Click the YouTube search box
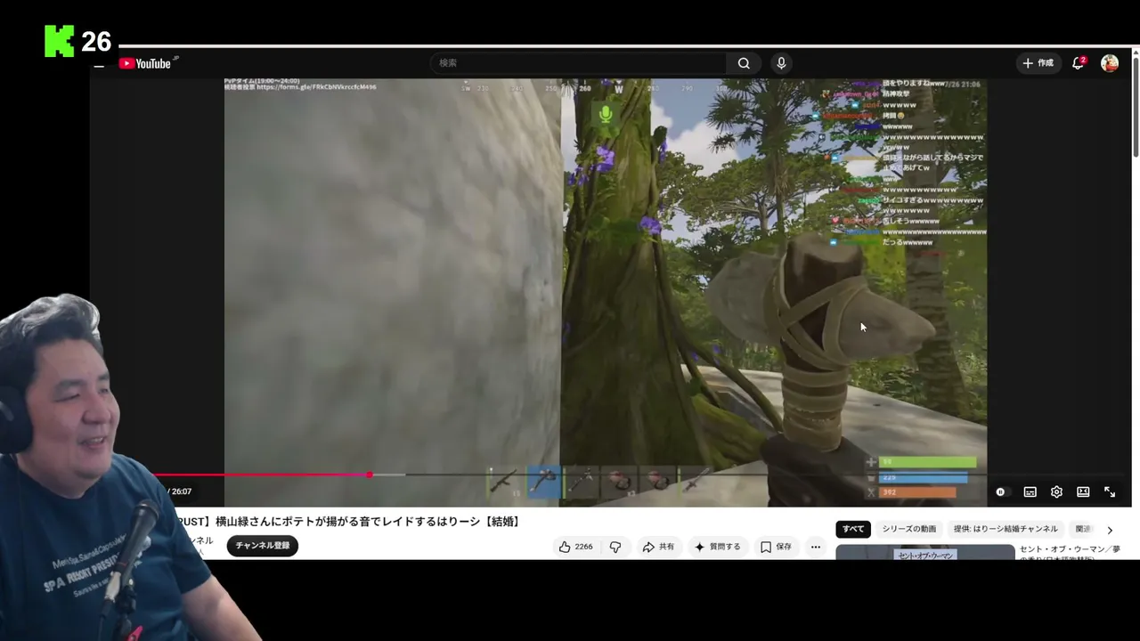 coord(579,63)
